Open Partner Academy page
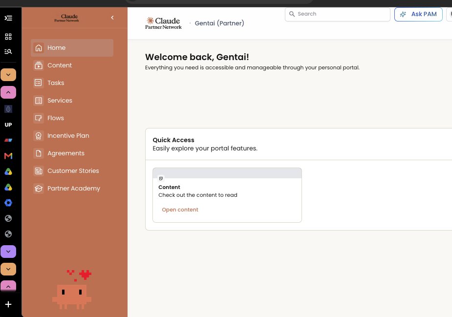Viewport: 452px width, 317px height. (72, 189)
